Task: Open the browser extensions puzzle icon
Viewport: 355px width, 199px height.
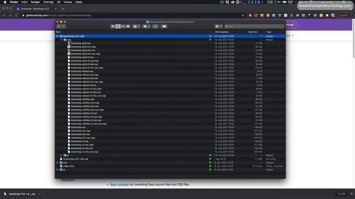Action: 327,15
